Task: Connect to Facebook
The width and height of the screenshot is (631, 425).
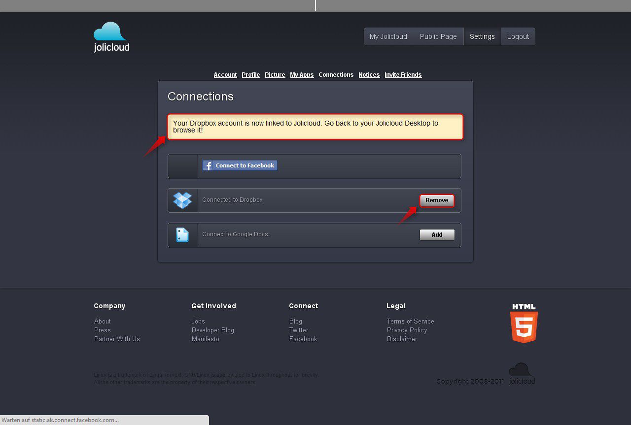Action: [240, 165]
